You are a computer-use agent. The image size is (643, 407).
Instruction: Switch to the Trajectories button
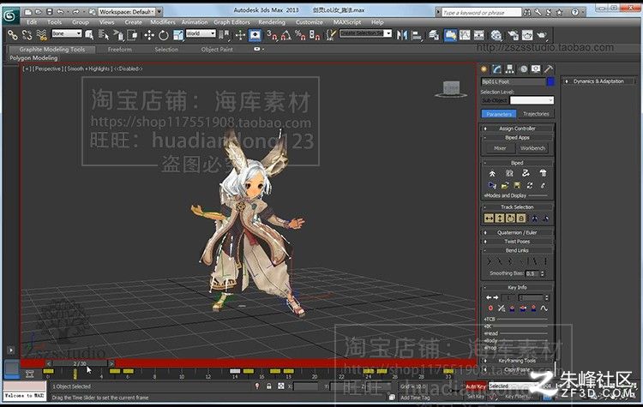[536, 114]
